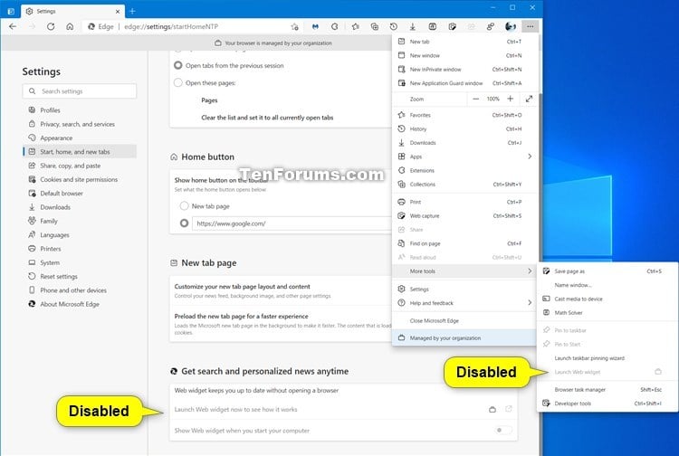Select the Open these pages radio button

178,82
